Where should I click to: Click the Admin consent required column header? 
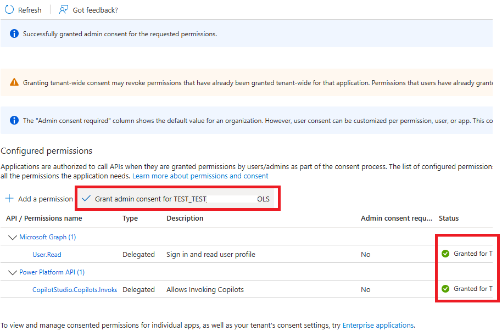[396, 218]
